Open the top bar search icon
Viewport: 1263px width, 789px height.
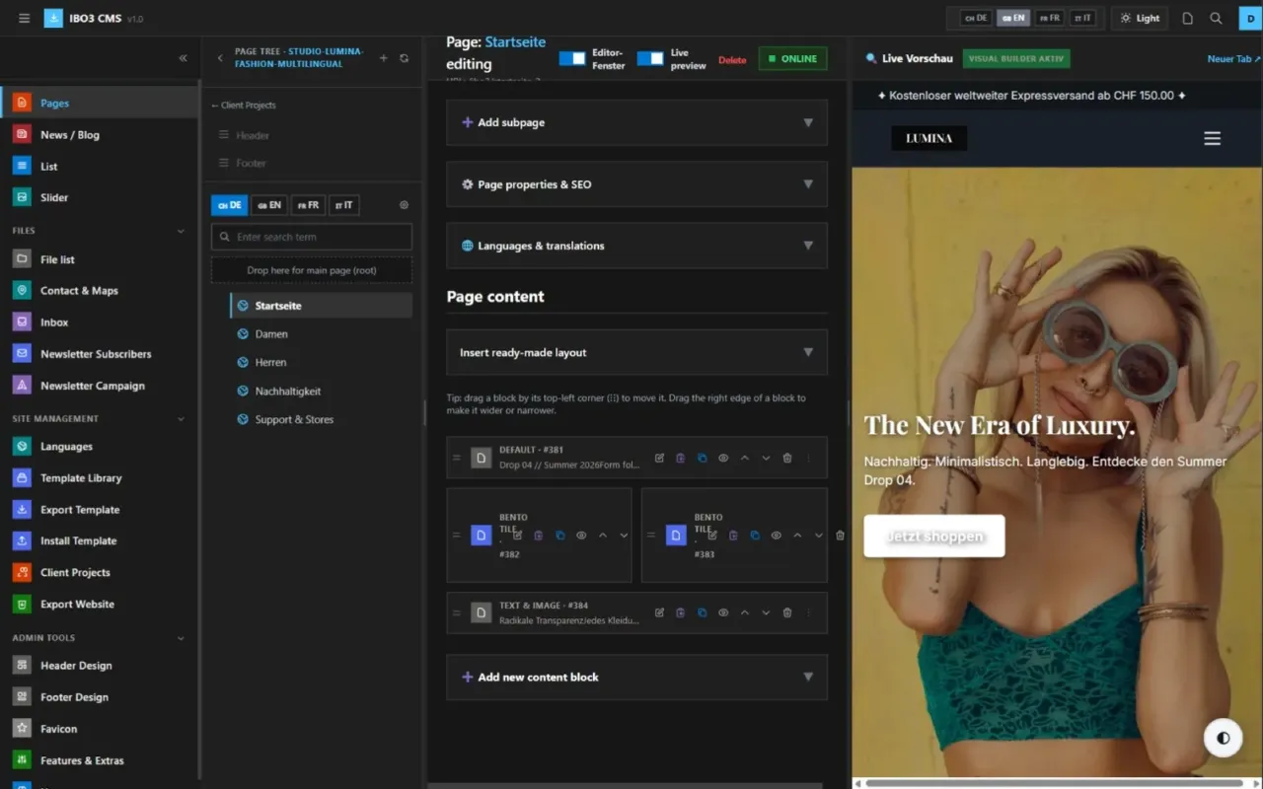click(x=1216, y=18)
